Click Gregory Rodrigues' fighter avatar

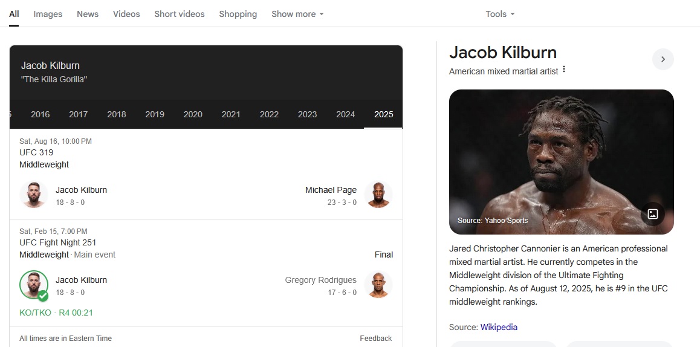[378, 285]
